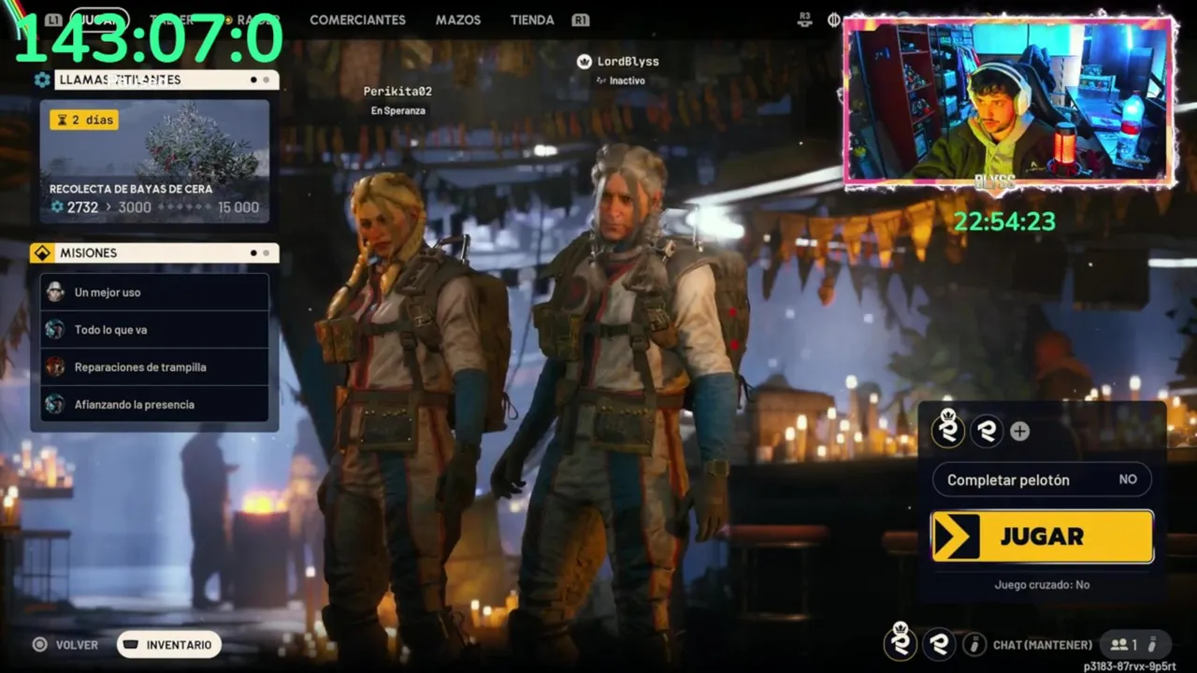Open the Llamas titilantes event header
Image resolution: width=1197 pixels, height=673 pixels.
(166, 79)
